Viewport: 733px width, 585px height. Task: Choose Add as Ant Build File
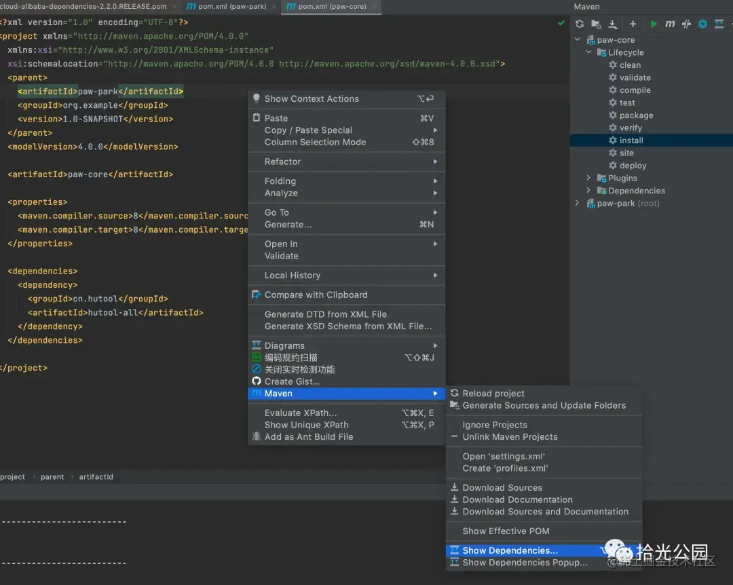click(346, 437)
